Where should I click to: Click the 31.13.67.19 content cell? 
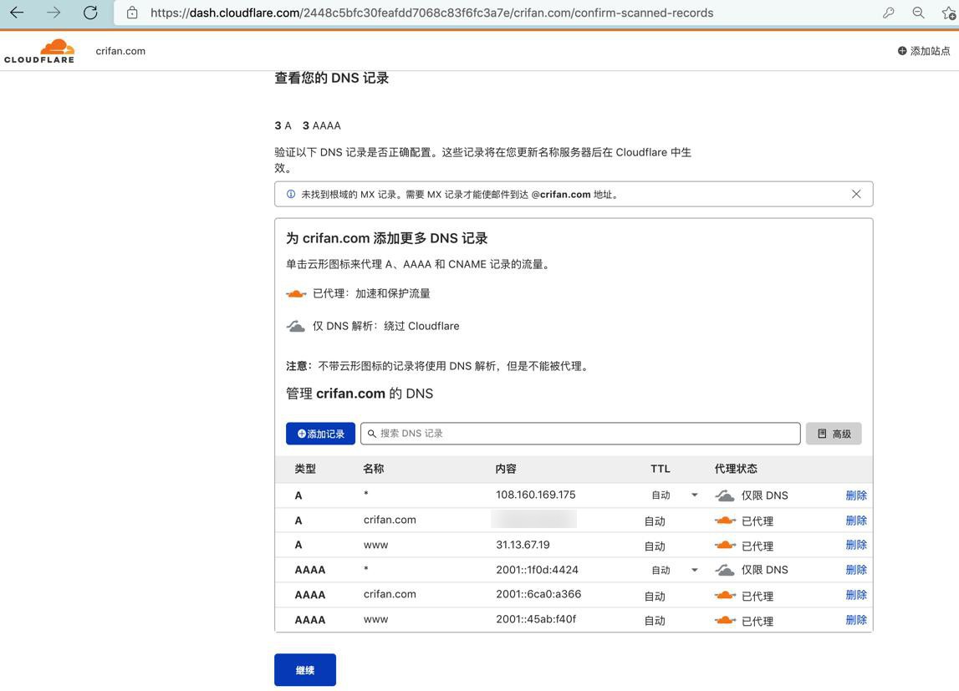click(x=523, y=545)
